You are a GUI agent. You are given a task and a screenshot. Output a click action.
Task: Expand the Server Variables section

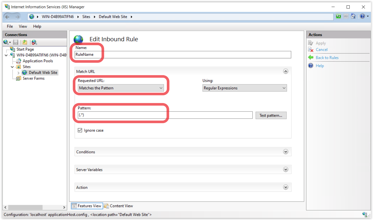[x=286, y=169]
